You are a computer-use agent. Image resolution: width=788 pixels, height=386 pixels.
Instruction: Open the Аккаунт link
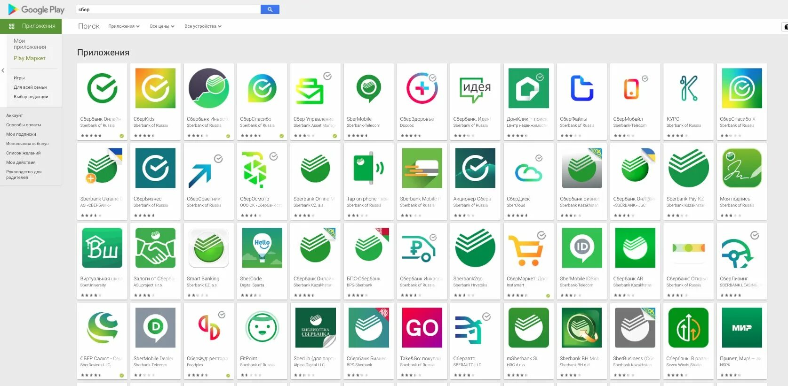(x=15, y=116)
